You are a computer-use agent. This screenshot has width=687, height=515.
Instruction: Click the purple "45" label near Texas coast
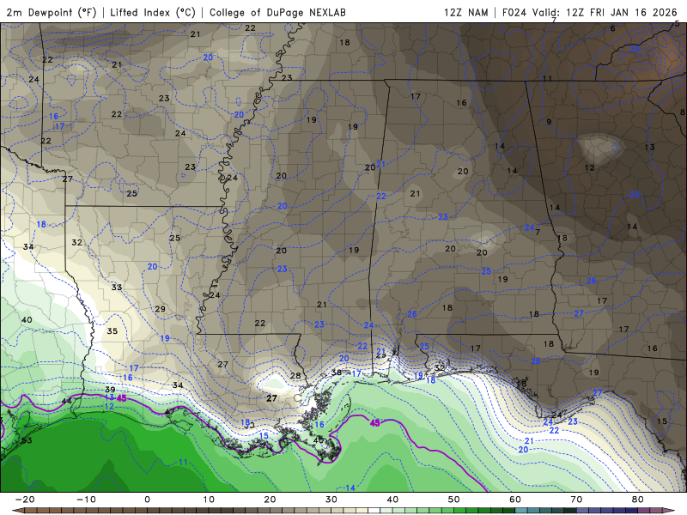[x=121, y=398]
